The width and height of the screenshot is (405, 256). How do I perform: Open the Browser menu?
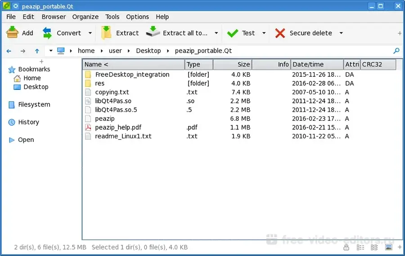(54, 17)
